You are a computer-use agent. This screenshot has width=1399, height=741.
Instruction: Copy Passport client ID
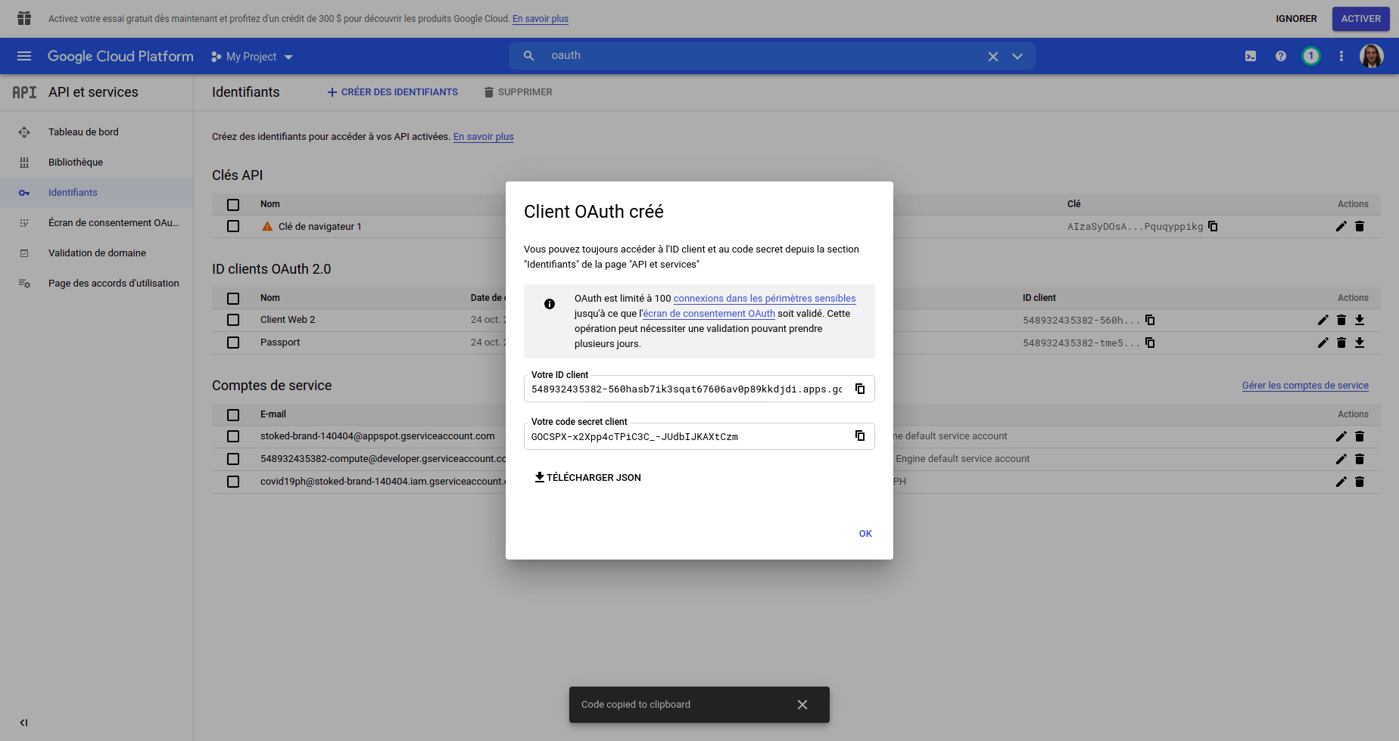1150,343
